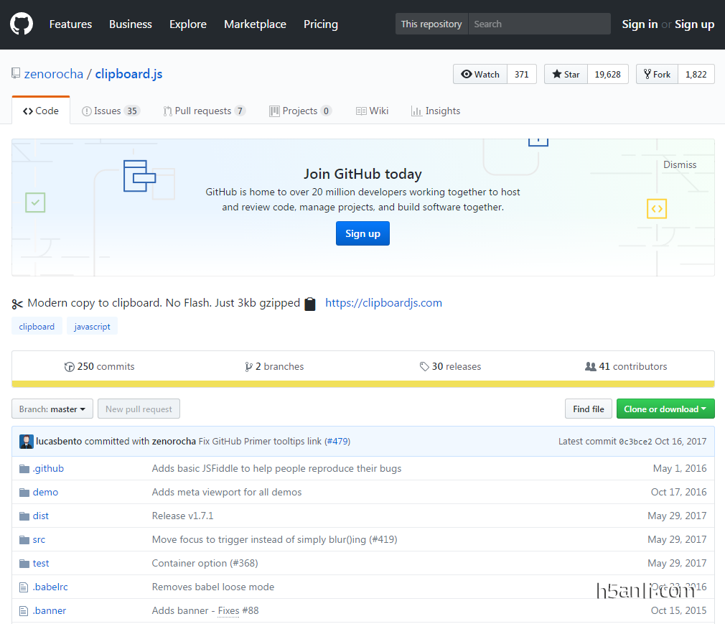
Task: Expand the Branch: master dropdown
Action: tap(52, 409)
